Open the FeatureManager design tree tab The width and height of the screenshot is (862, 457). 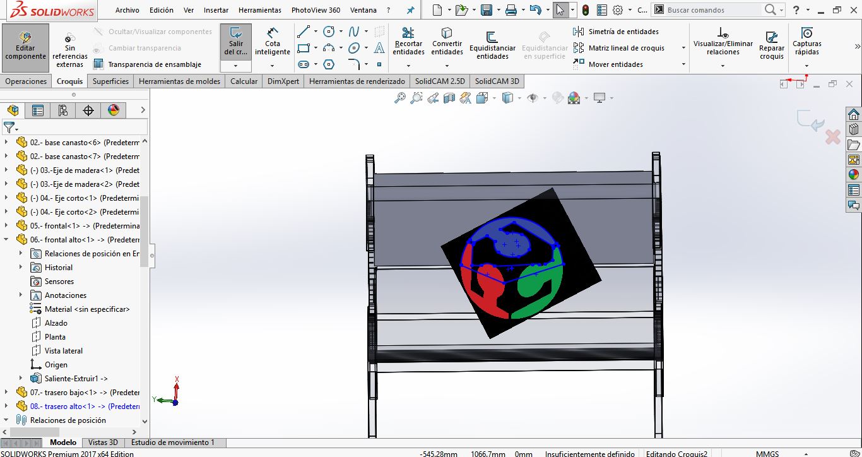coord(13,110)
